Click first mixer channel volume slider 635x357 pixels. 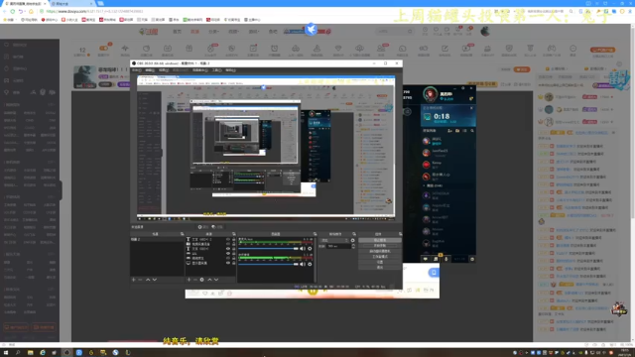point(268,249)
